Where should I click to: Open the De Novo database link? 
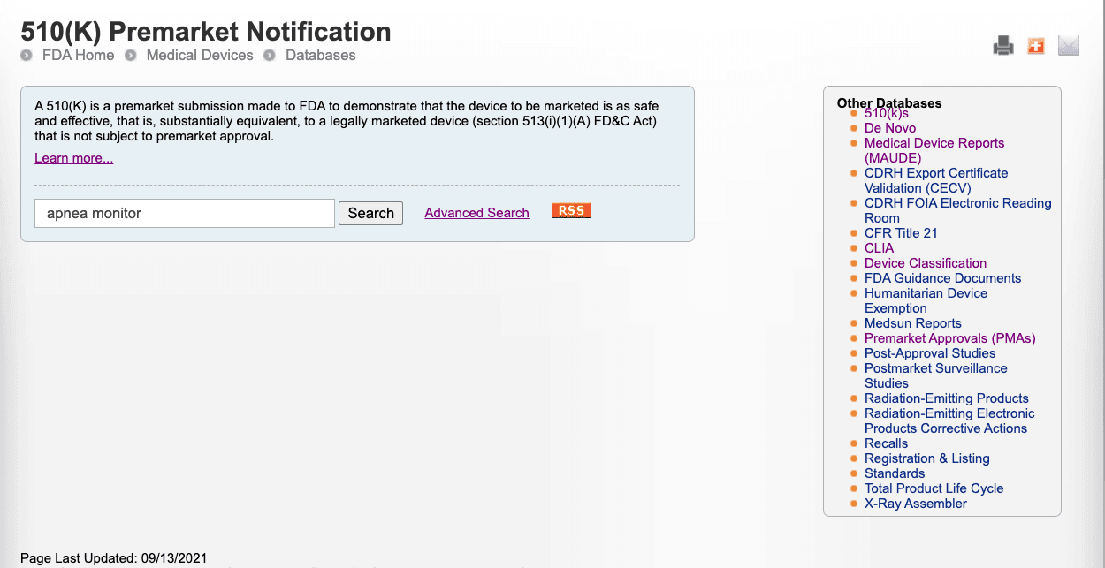pos(890,128)
